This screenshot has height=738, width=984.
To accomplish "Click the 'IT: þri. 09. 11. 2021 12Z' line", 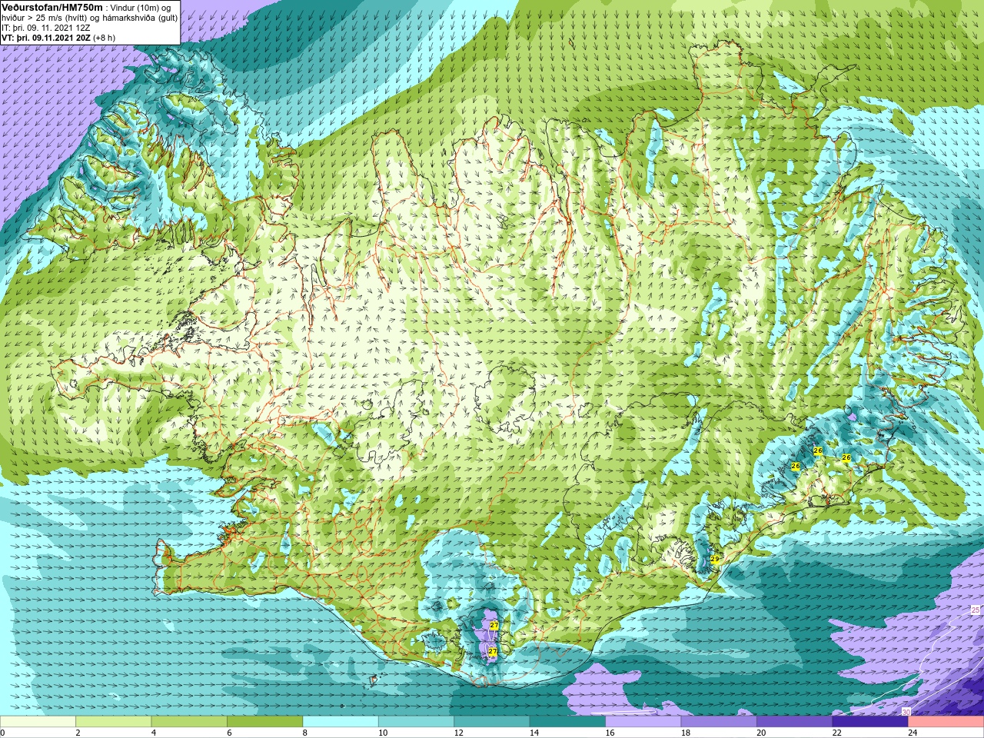I will pyautogui.click(x=46, y=28).
